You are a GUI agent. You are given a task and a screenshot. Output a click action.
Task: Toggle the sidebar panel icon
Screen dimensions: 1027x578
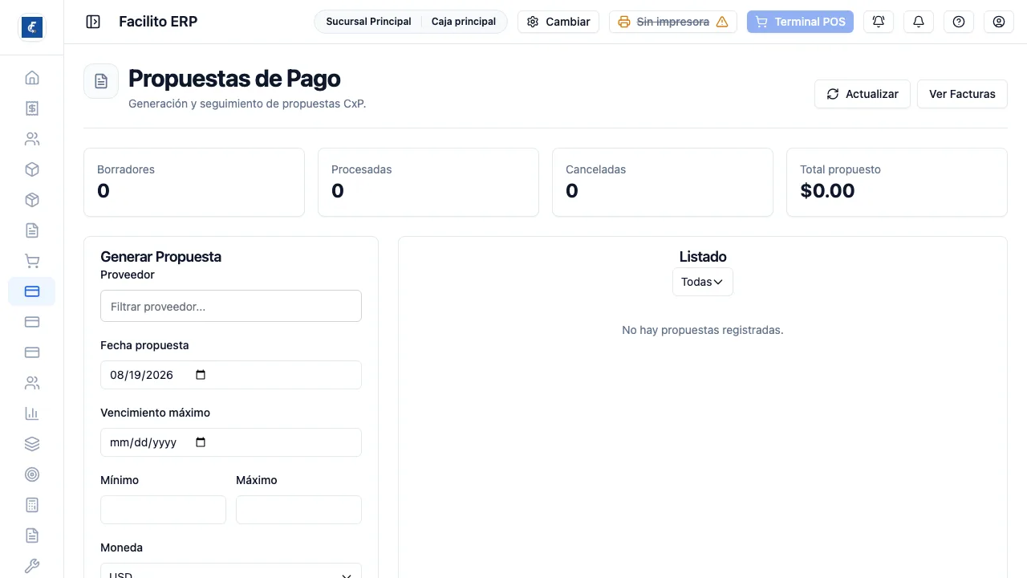pos(93,22)
